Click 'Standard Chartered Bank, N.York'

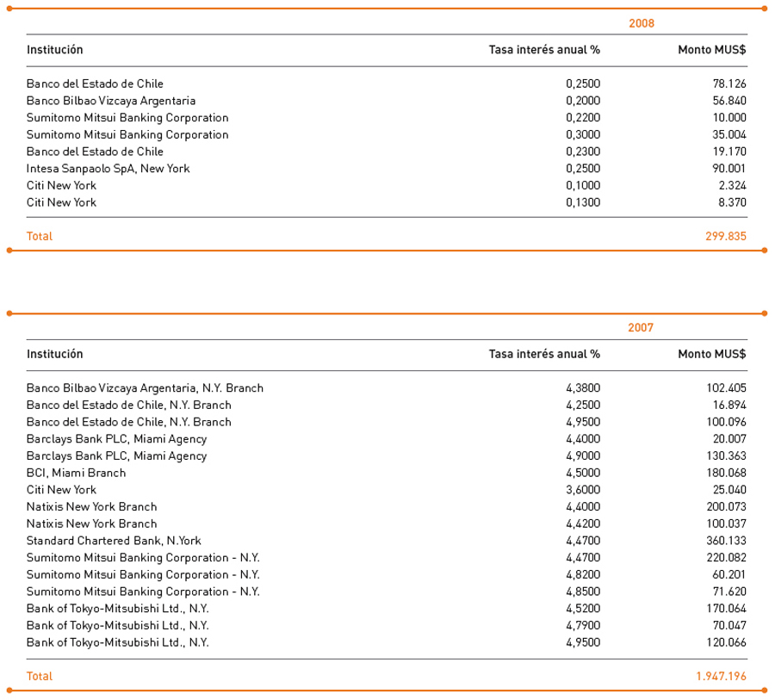[114, 541]
